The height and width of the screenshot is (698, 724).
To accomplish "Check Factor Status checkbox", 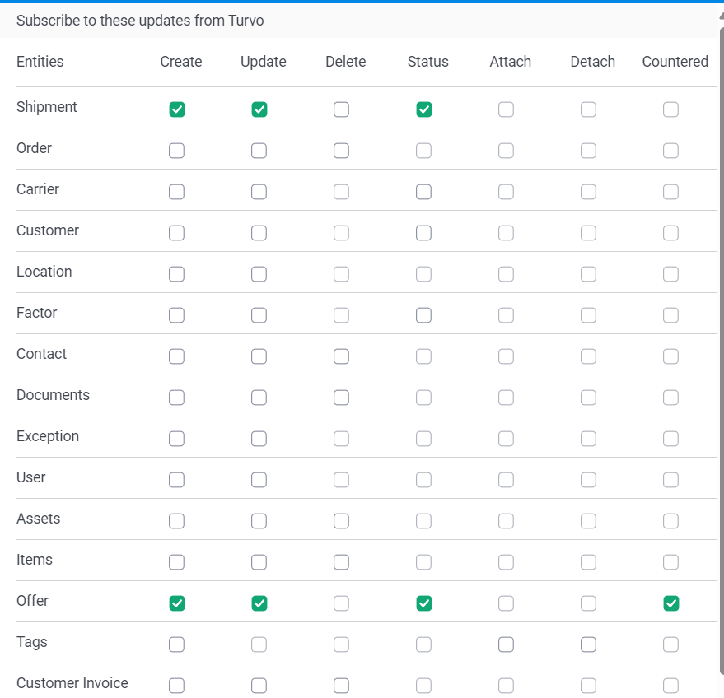I will click(424, 315).
